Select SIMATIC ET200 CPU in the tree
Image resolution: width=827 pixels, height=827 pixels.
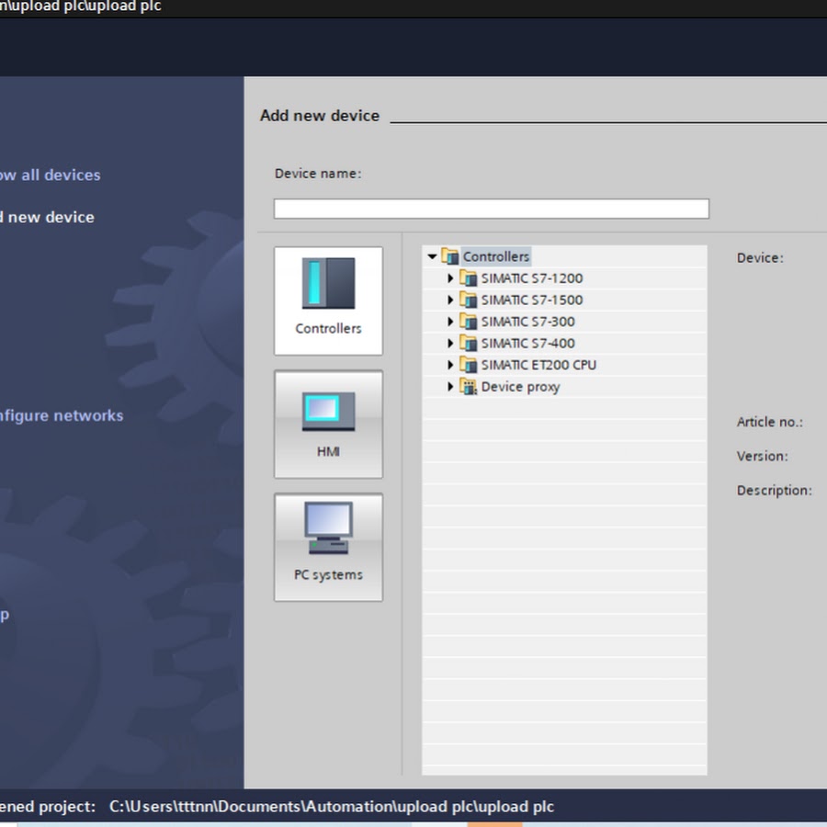(538, 365)
